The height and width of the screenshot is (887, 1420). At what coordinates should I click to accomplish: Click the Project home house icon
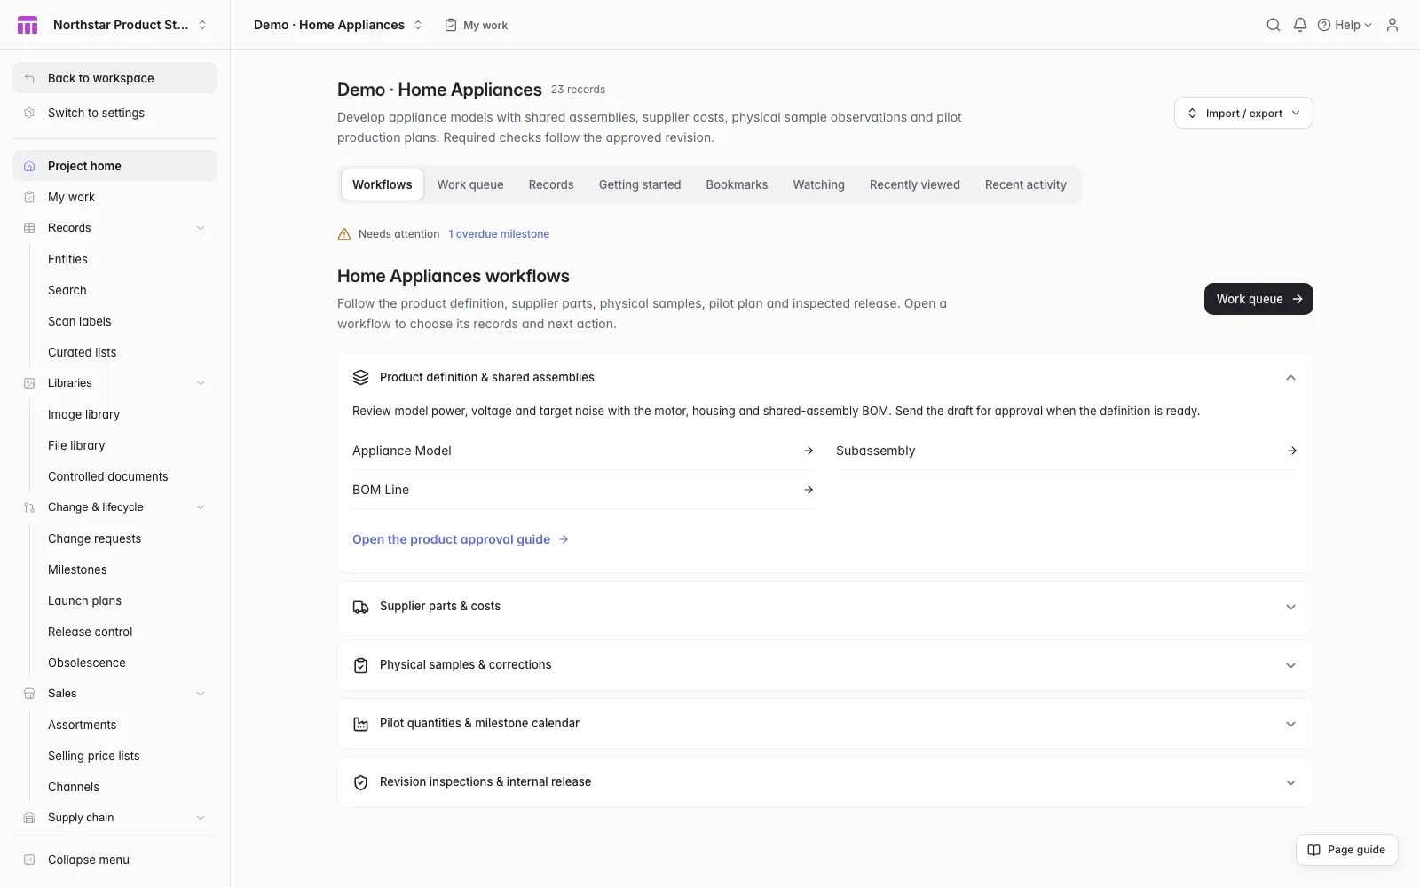tap(29, 166)
